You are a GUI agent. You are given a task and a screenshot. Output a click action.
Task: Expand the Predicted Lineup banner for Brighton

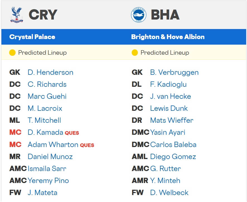point(164,52)
